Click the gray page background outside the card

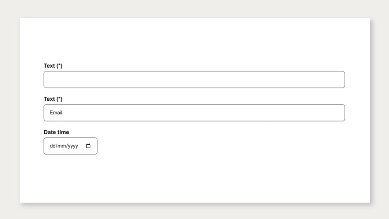(x=9, y=110)
